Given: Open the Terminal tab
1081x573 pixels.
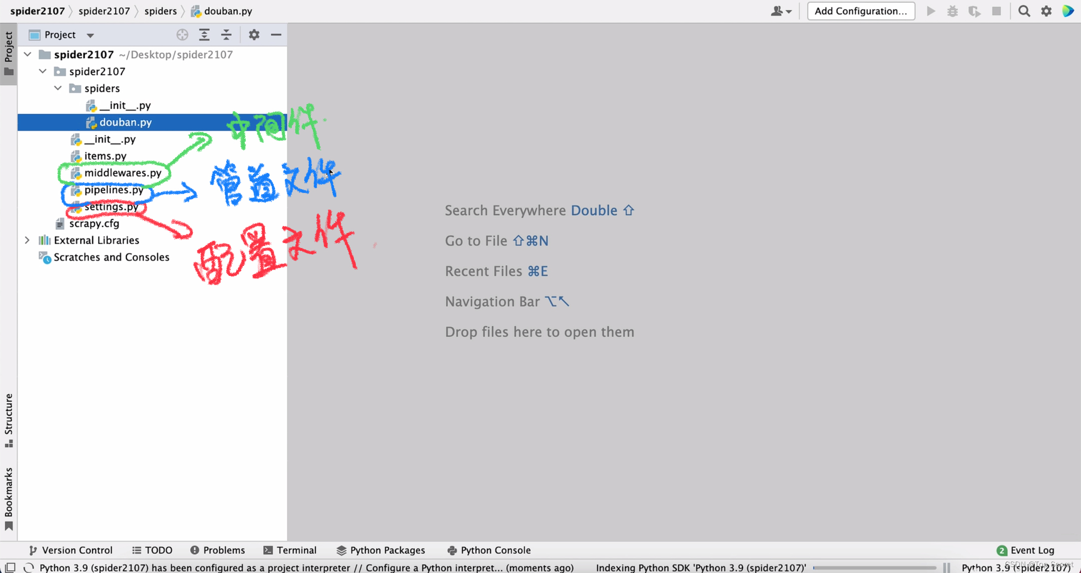Looking at the screenshot, I should pyautogui.click(x=290, y=550).
